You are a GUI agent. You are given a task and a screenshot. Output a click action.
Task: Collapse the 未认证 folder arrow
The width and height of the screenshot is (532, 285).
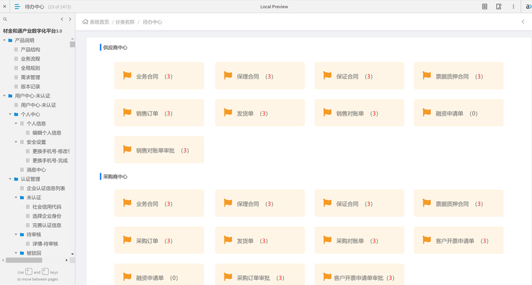point(15,197)
